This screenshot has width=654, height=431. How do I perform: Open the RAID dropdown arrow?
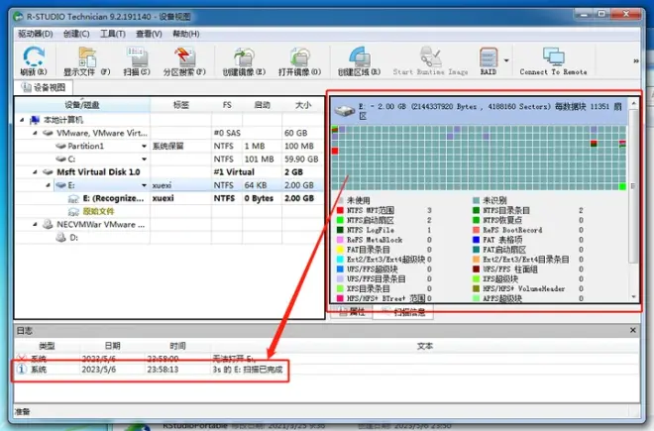506,60
